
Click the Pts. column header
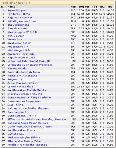click(88, 7)
